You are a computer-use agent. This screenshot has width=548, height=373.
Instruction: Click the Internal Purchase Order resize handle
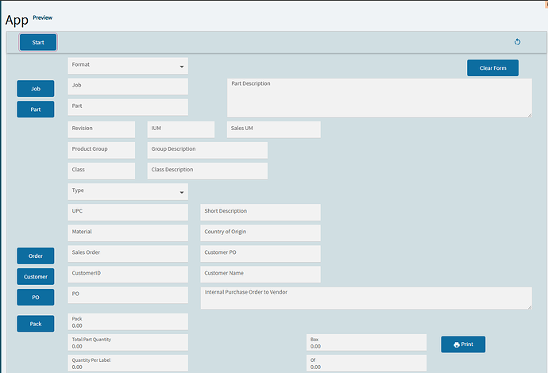pyautogui.click(x=530, y=307)
